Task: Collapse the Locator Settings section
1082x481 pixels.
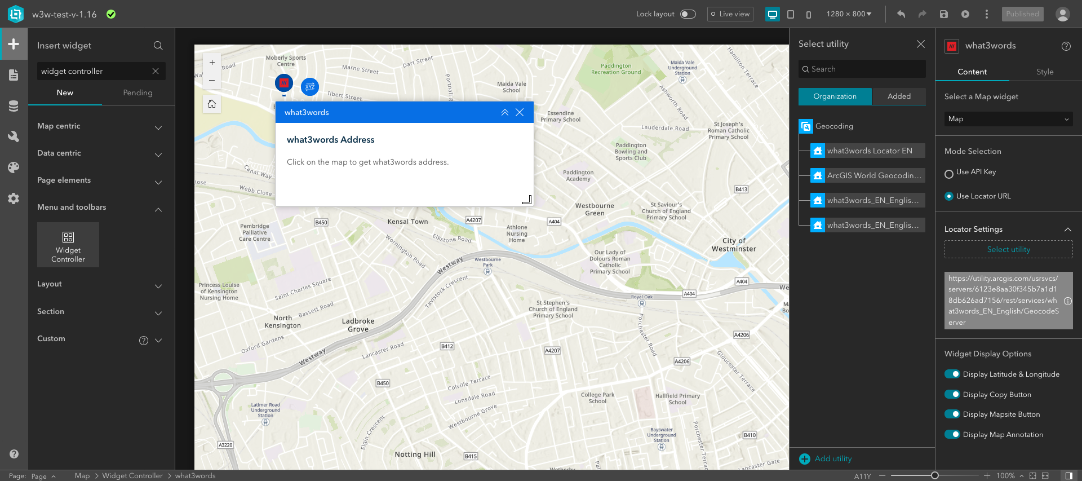Action: (x=1067, y=230)
